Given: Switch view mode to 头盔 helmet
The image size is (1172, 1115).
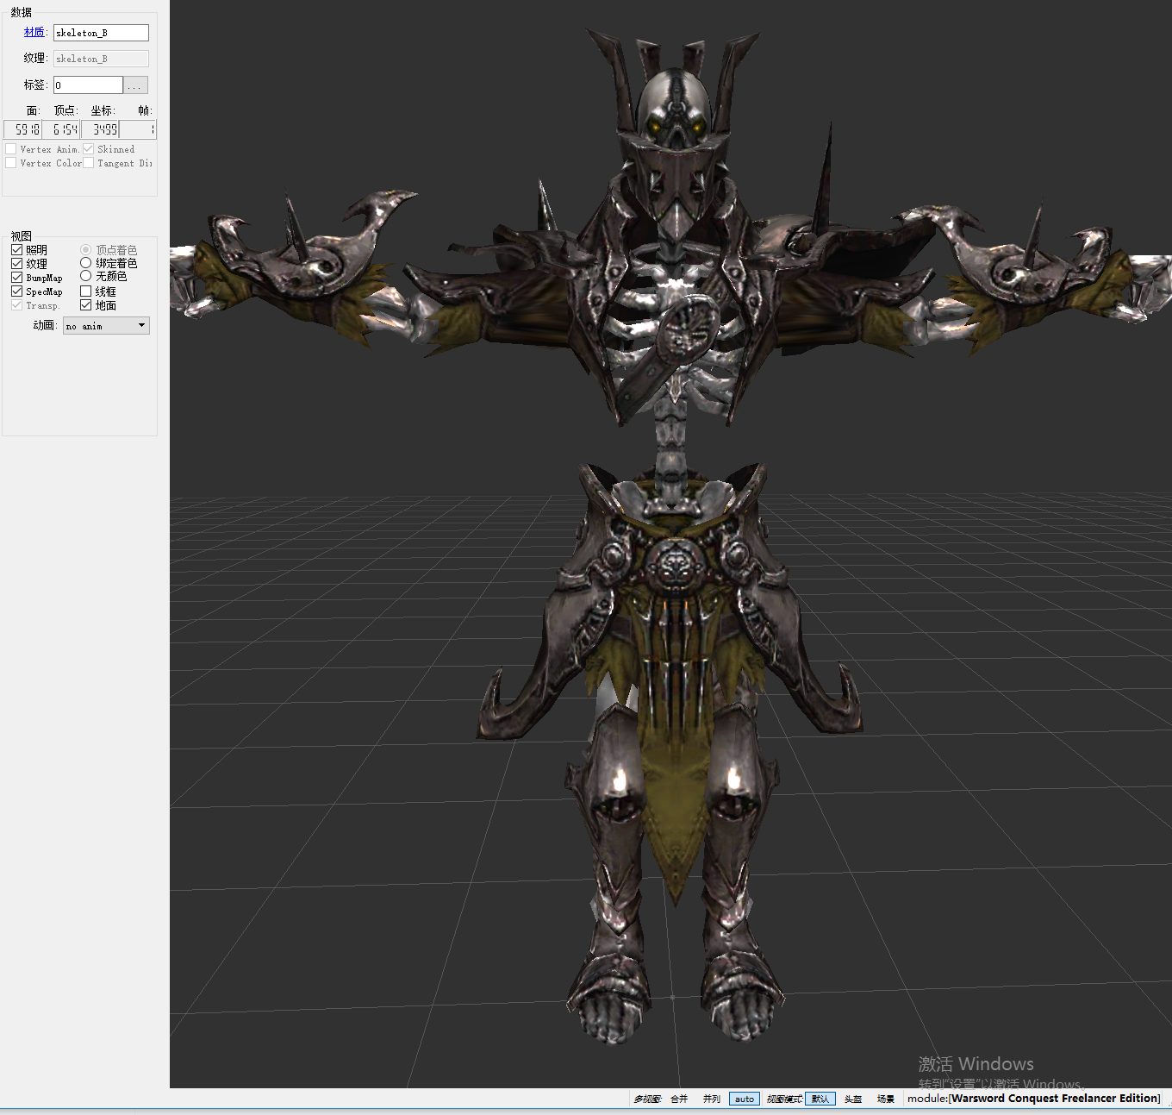Looking at the screenshot, I should [x=853, y=1099].
